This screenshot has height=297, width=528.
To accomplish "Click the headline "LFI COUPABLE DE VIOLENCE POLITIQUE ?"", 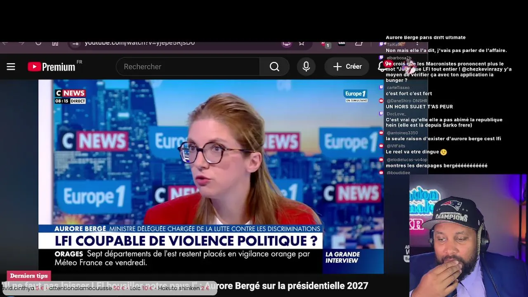I will click(x=186, y=241).
